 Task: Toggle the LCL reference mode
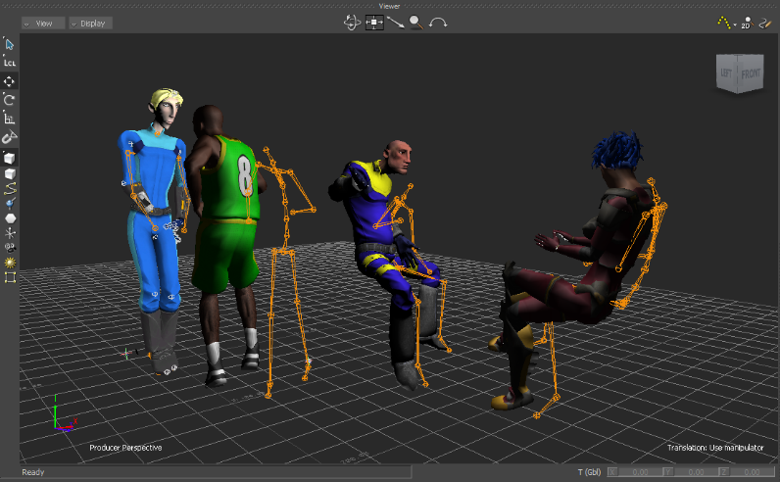(10, 62)
